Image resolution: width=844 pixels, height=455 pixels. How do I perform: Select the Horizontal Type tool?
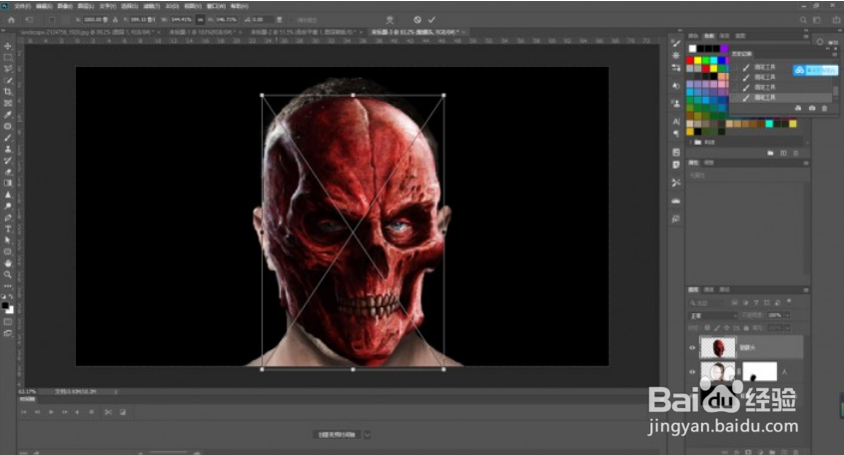pos(8,229)
